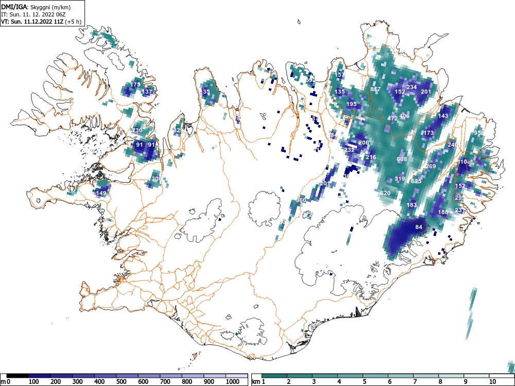Click the visibility value 137
The width and height of the screenshot is (515, 386).
click(x=148, y=92)
